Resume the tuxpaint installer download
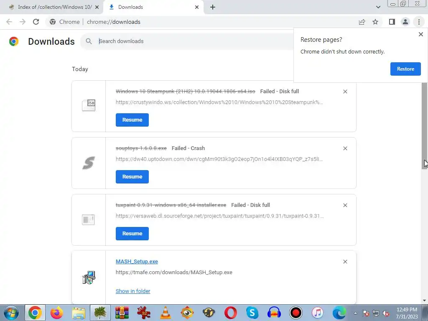 [132, 233]
